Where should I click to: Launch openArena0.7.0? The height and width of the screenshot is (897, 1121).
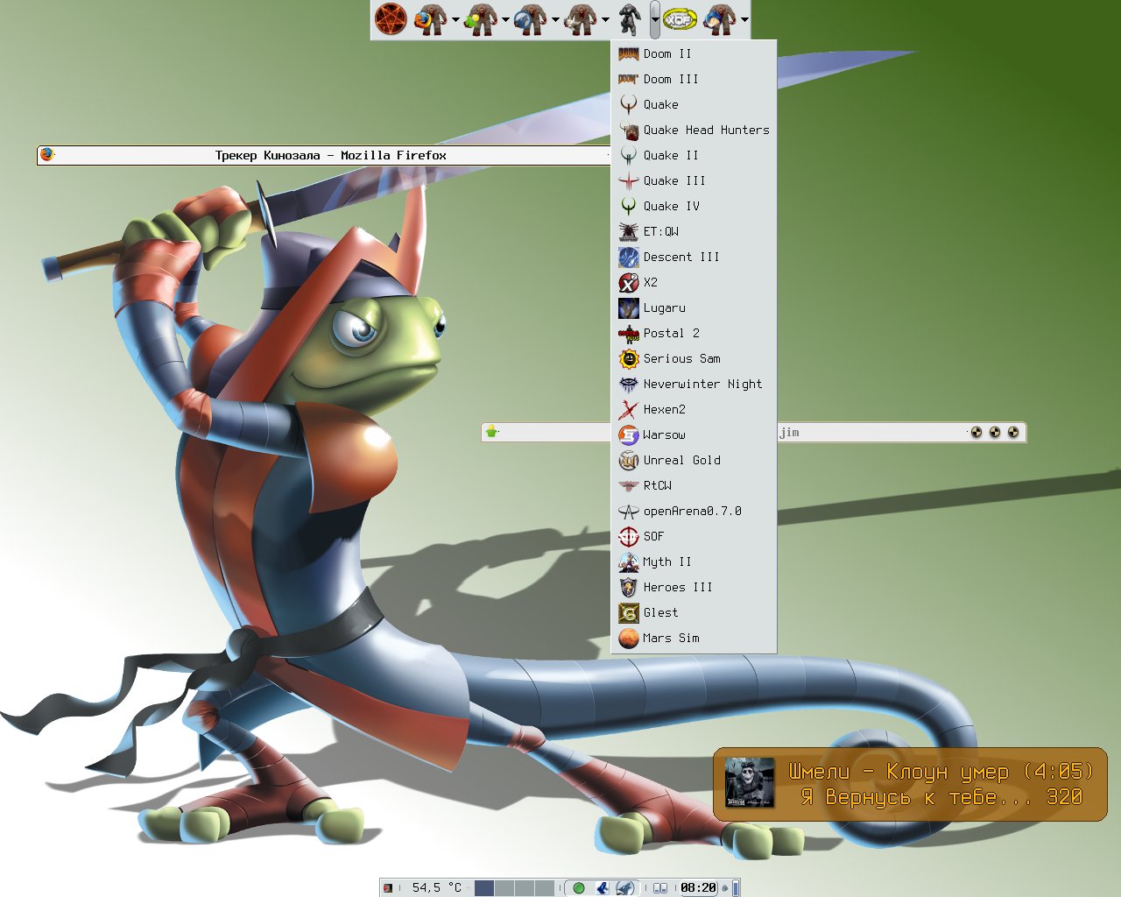coord(694,511)
